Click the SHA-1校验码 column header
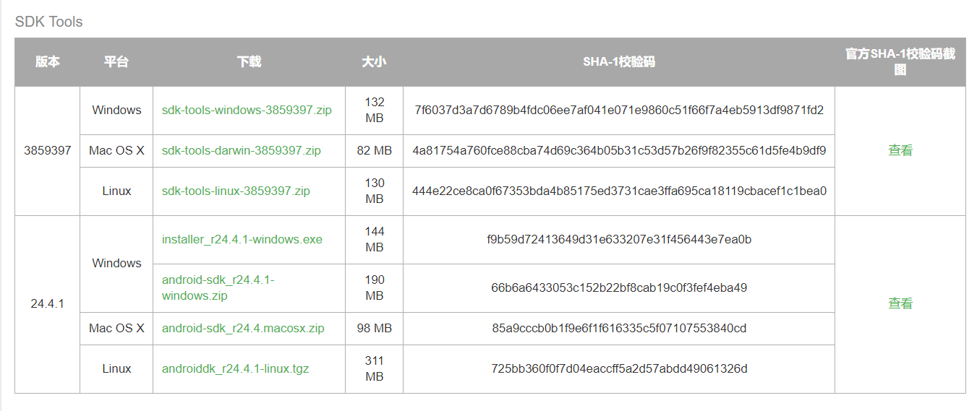 pyautogui.click(x=619, y=62)
